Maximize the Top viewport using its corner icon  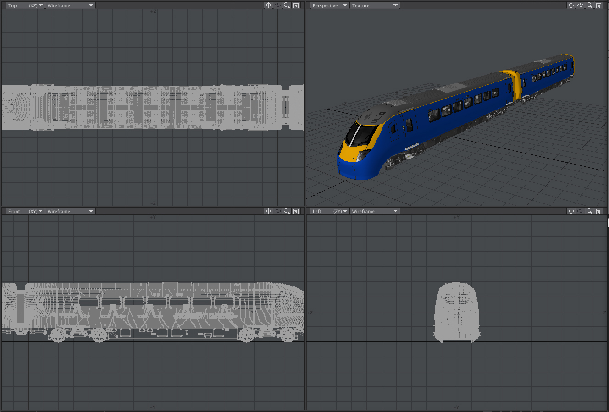click(x=296, y=5)
